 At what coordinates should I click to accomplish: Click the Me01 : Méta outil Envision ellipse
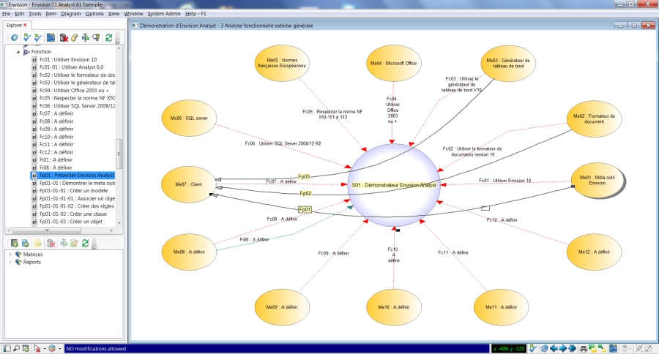pos(597,180)
